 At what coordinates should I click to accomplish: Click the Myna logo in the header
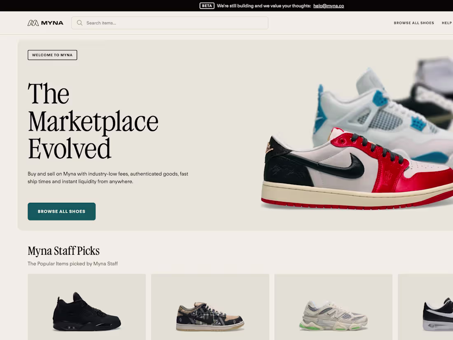[45, 23]
